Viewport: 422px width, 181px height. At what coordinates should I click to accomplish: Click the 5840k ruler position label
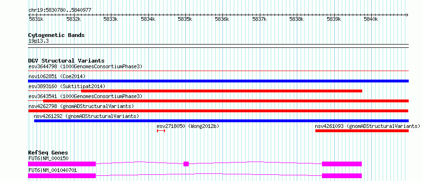tap(371, 19)
